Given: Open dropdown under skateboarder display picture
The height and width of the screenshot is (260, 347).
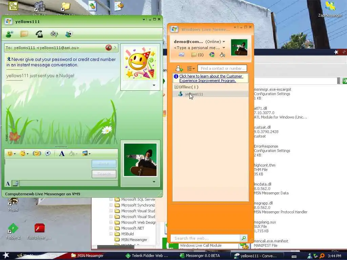Looking at the screenshot, I should [x=154, y=182].
